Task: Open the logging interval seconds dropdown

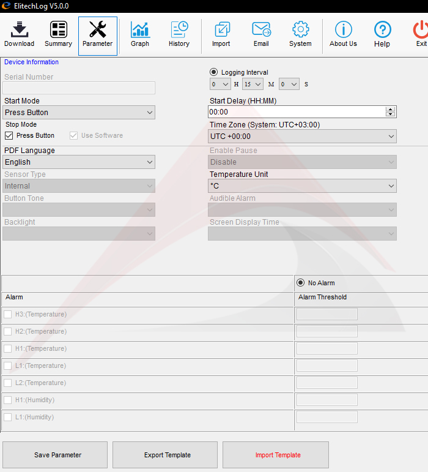Action: [289, 84]
